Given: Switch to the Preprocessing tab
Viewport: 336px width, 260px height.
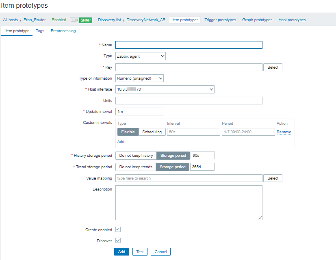Looking at the screenshot, I should coord(63,31).
